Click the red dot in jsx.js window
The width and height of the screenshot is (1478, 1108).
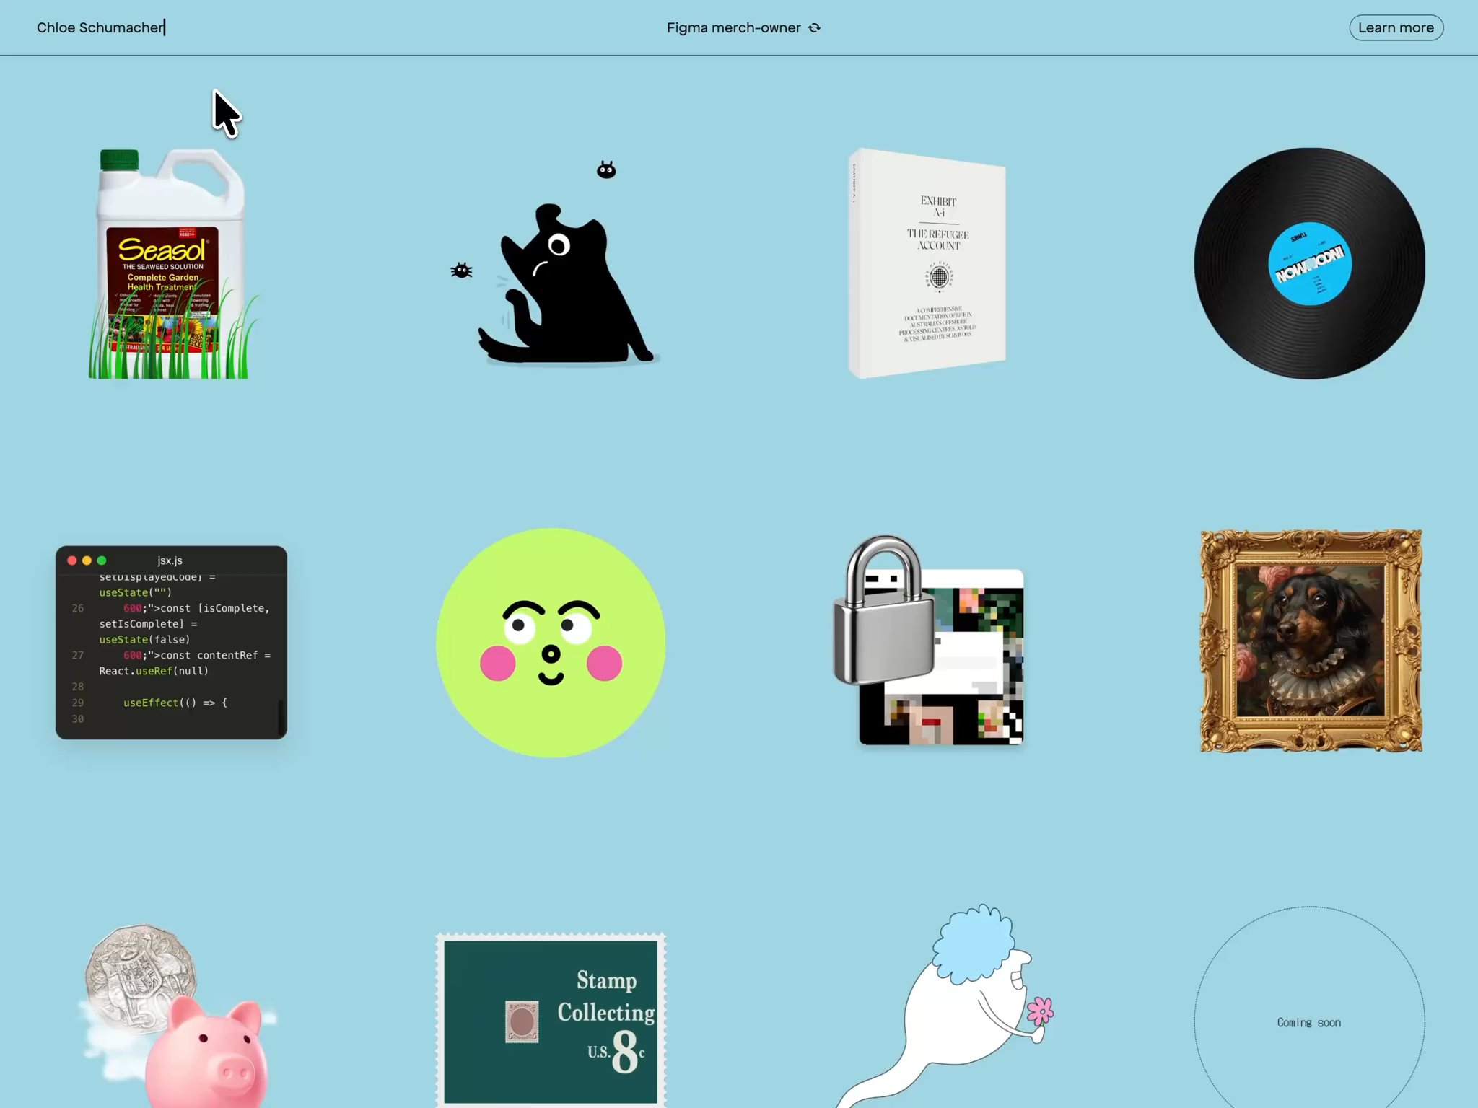(x=72, y=560)
